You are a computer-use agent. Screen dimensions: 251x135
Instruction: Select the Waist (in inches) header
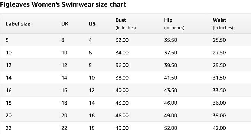click(x=223, y=24)
